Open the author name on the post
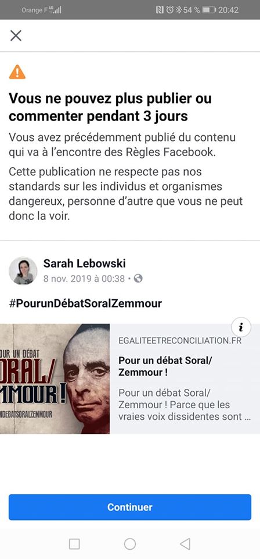Image resolution: width=260 pixels, height=559 pixels. click(85, 263)
